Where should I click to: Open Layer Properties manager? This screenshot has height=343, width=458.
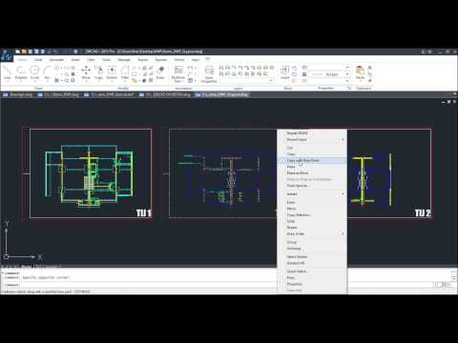209,74
